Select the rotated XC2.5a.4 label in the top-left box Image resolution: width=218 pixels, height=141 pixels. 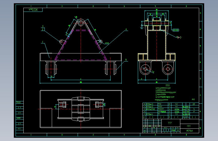click(33, 10)
